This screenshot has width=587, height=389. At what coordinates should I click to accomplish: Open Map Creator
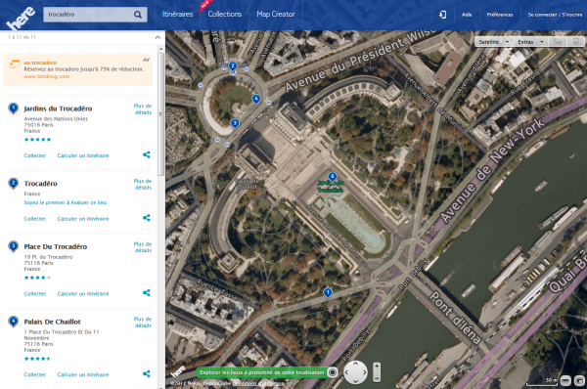click(x=276, y=15)
